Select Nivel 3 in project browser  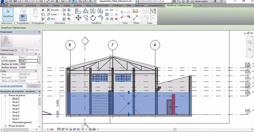click(x=16, y=106)
